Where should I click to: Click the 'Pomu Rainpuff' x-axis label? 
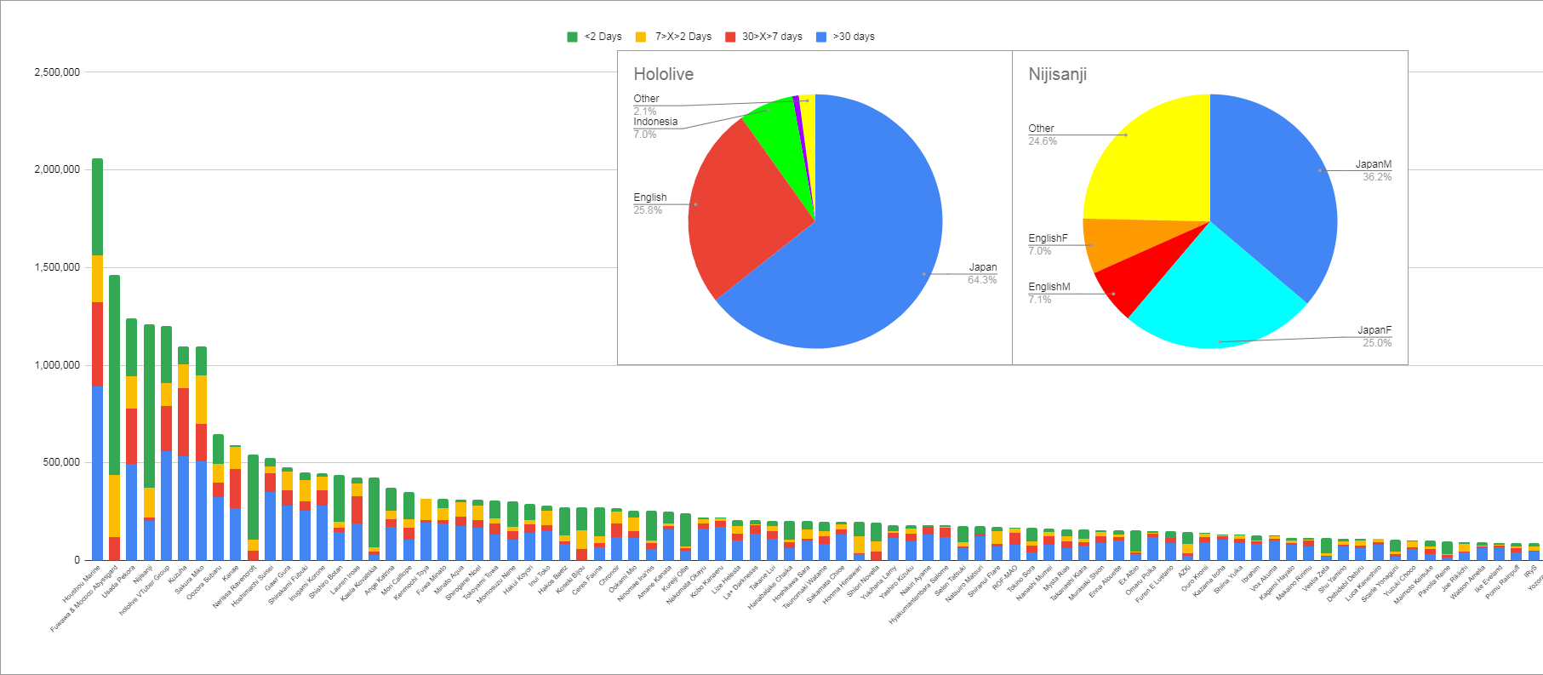(x=1504, y=581)
